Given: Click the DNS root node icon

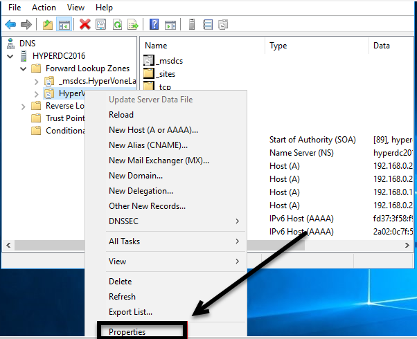Looking at the screenshot, I should pos(10,44).
